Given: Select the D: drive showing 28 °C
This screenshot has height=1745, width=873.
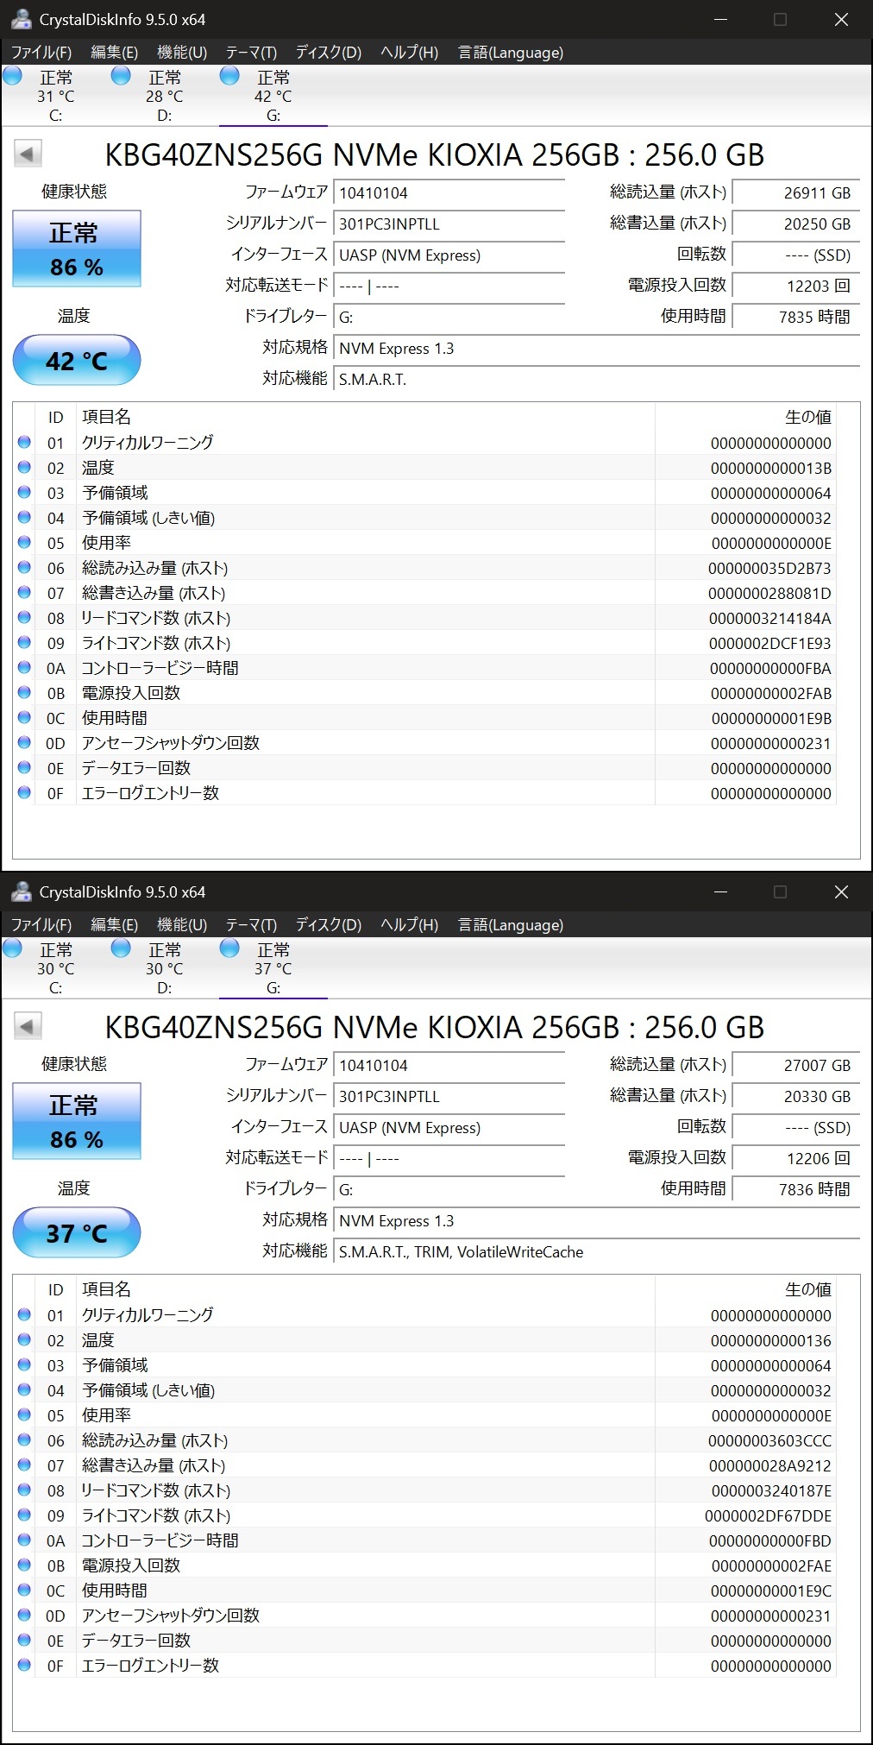Looking at the screenshot, I should pyautogui.click(x=164, y=96).
